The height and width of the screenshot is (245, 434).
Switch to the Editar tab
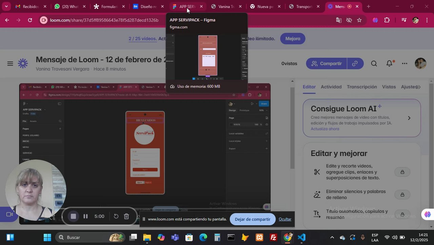[x=309, y=87]
